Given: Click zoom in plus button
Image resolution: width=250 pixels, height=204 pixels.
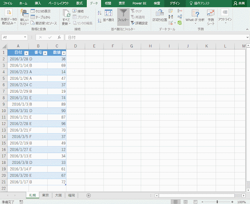Looking at the screenshot, I should coord(232,202).
